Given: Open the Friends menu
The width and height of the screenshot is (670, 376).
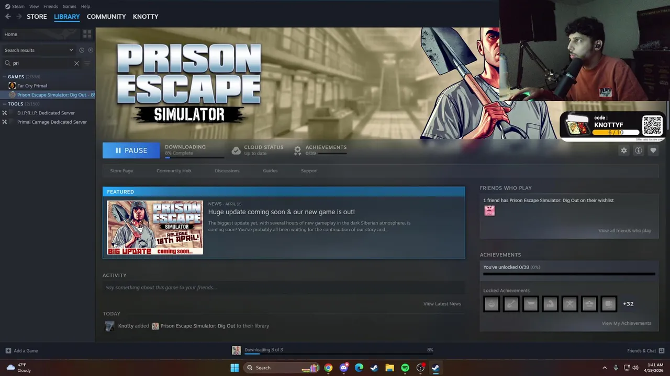Looking at the screenshot, I should pos(51,6).
